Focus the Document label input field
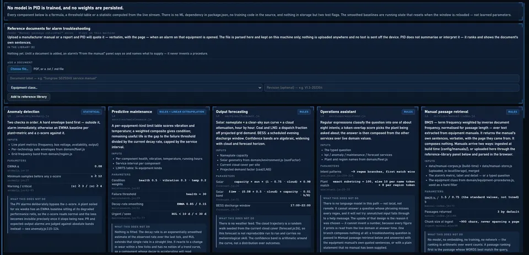This screenshot has height=255, width=529. tap(263, 78)
